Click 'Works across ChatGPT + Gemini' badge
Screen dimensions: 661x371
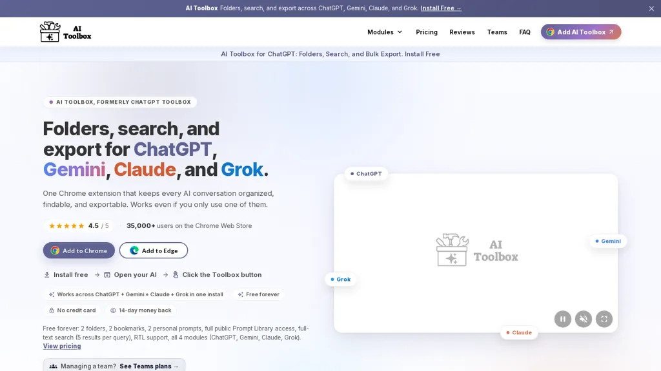(x=136, y=294)
